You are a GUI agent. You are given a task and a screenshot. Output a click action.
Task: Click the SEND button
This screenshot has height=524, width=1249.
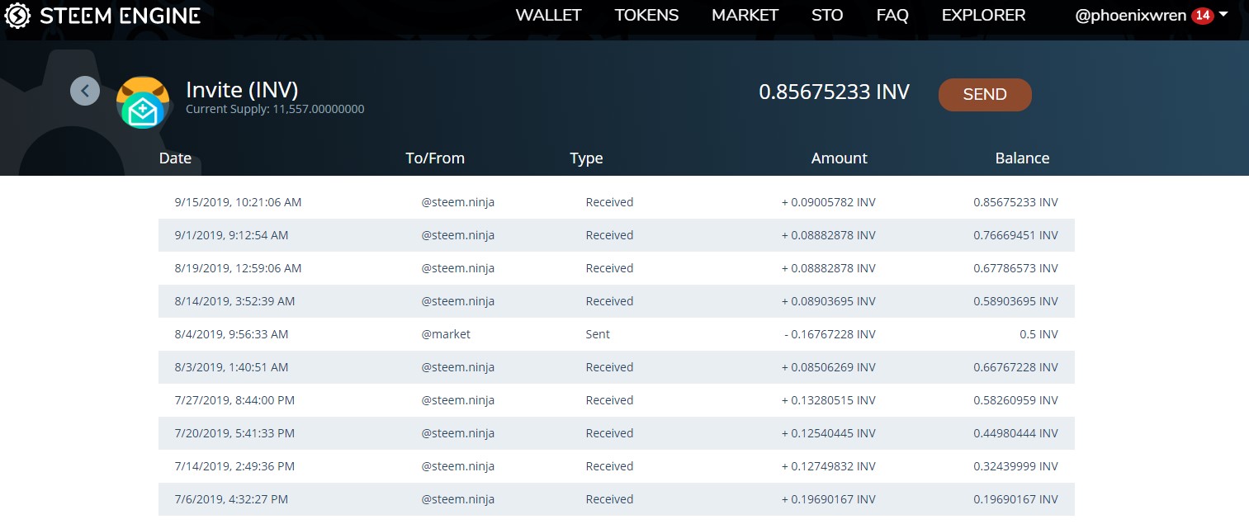point(985,95)
